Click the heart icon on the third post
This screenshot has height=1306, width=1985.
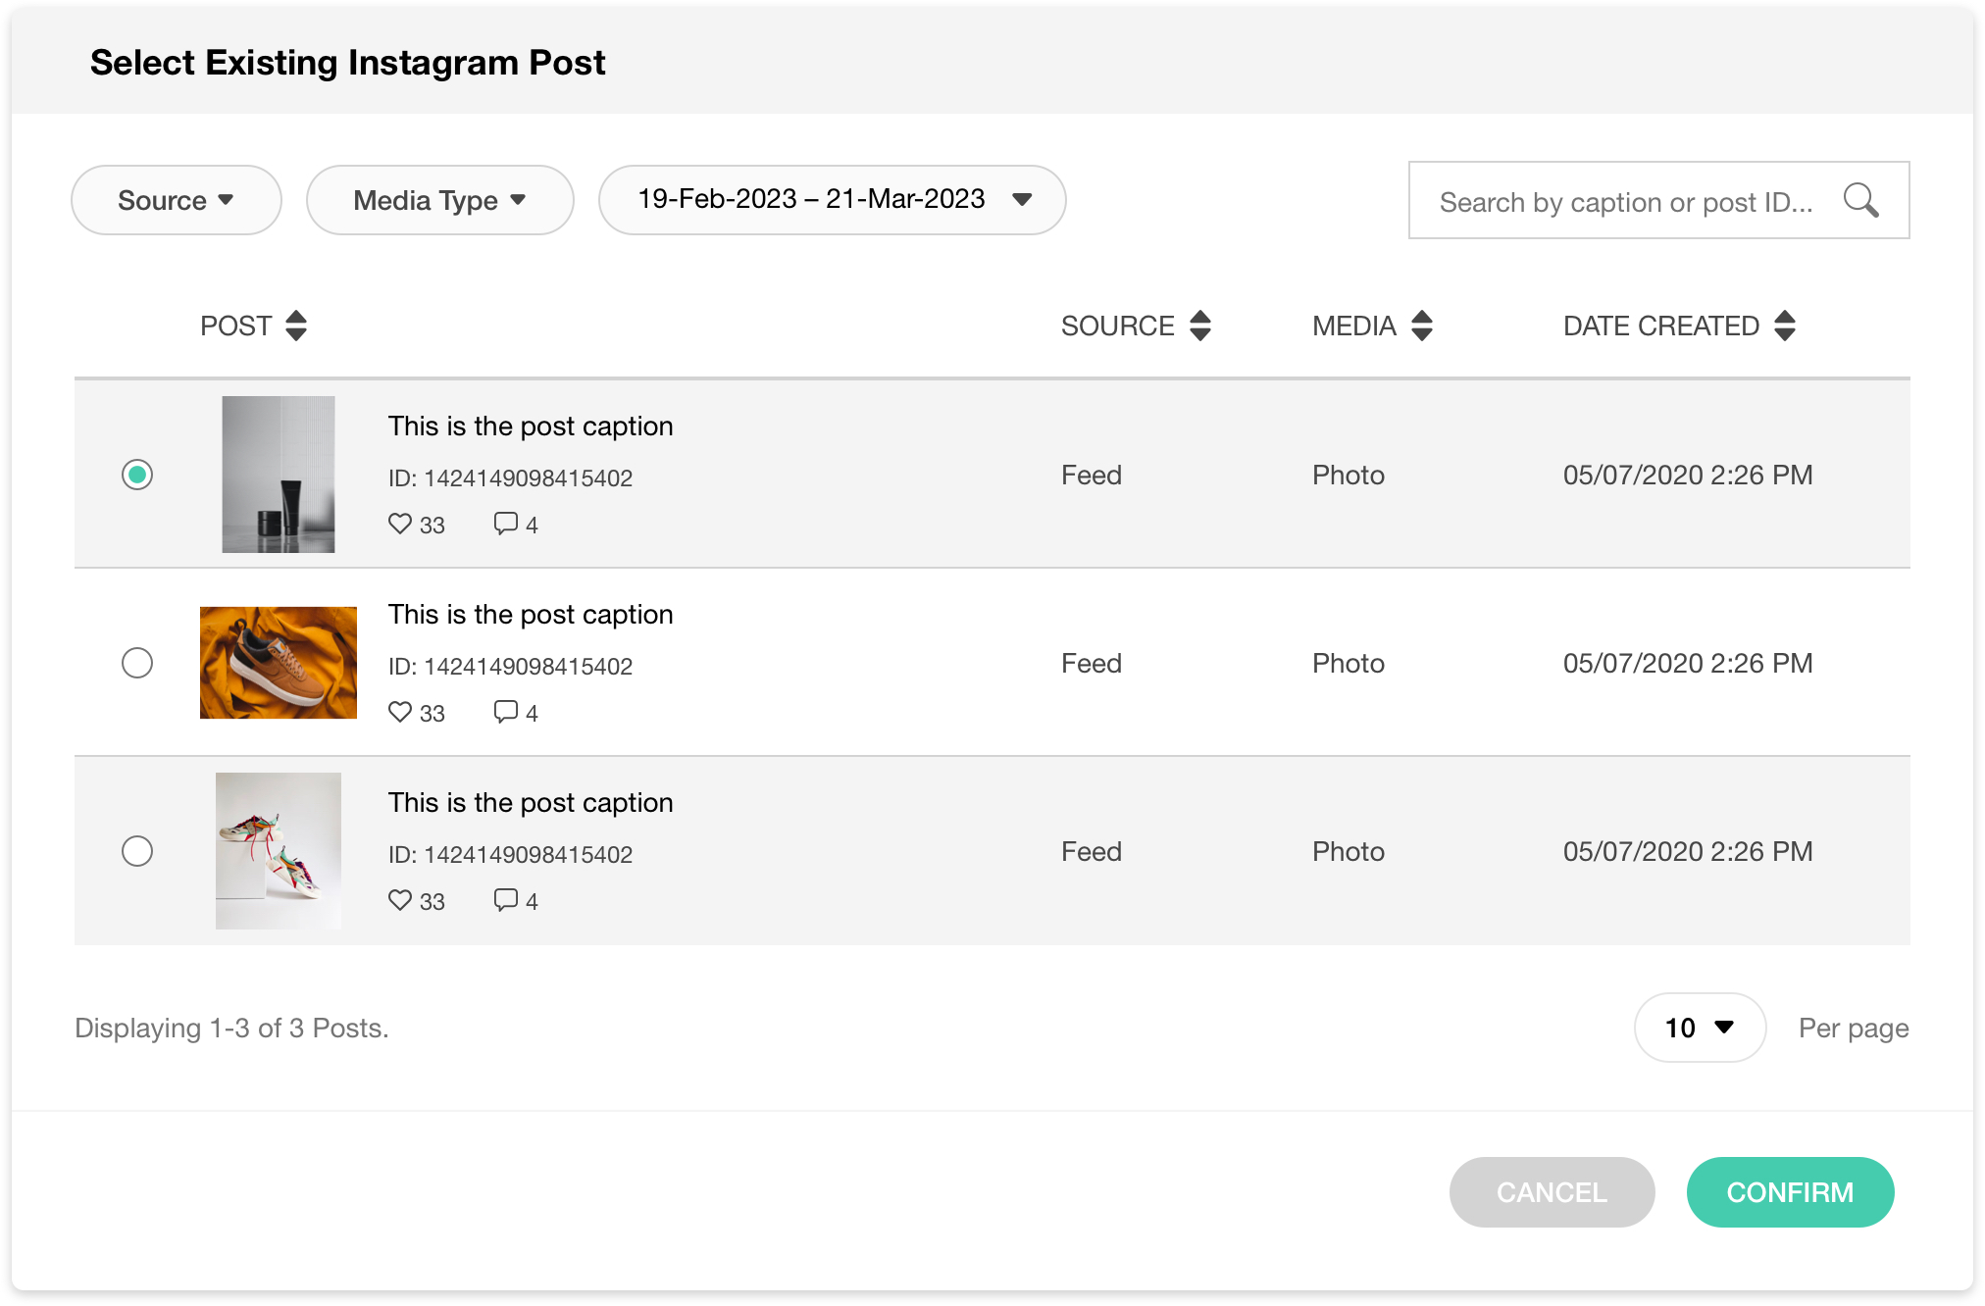pos(400,900)
